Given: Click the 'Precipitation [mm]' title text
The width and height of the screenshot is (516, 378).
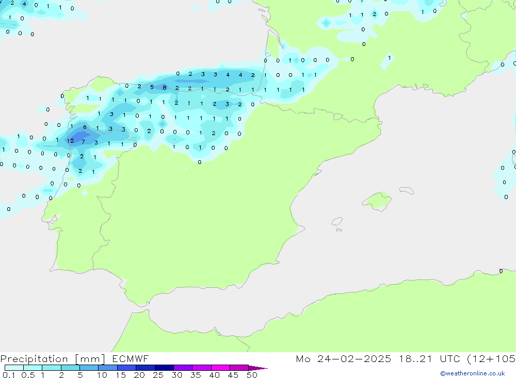Looking at the screenshot, I should [53, 359].
